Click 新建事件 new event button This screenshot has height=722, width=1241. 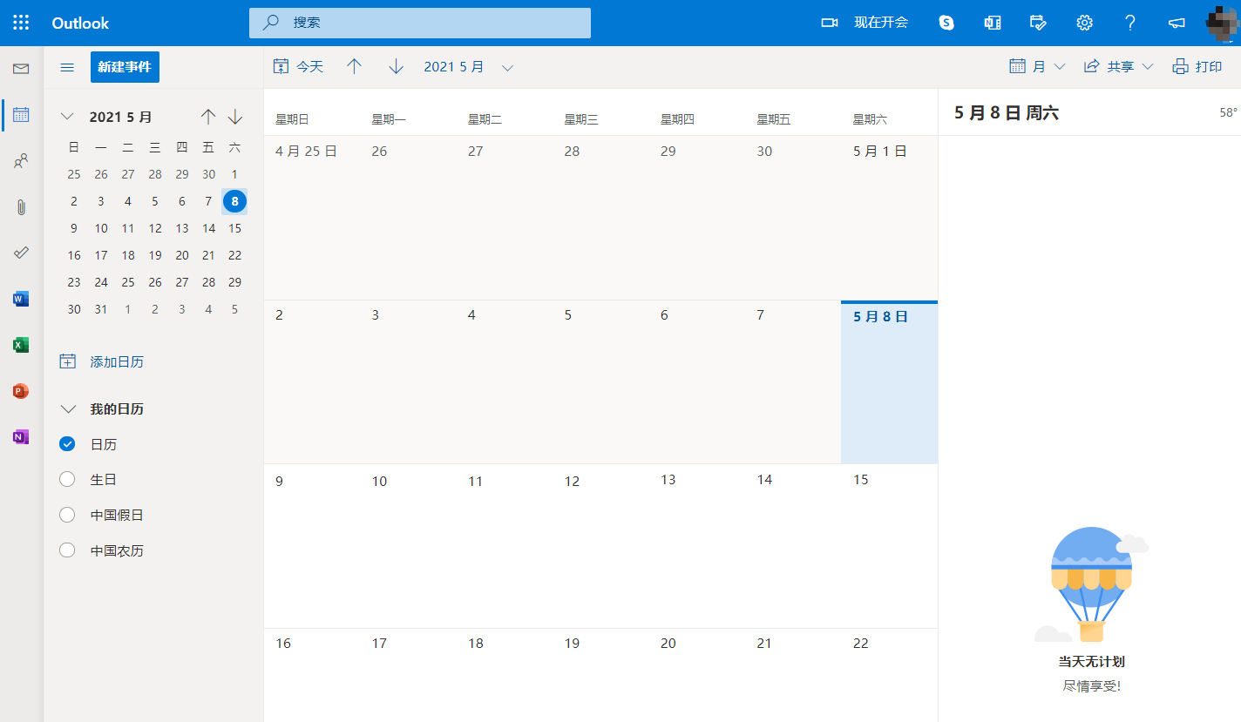pyautogui.click(x=125, y=67)
